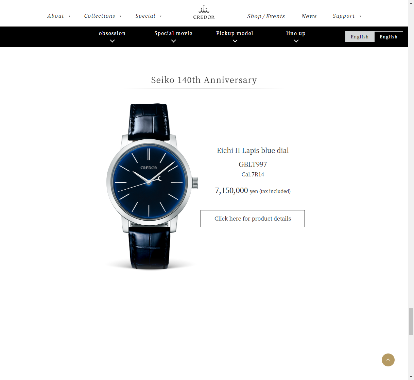Click the Credor crown logo
The width and height of the screenshot is (414, 380).
pos(204,12)
